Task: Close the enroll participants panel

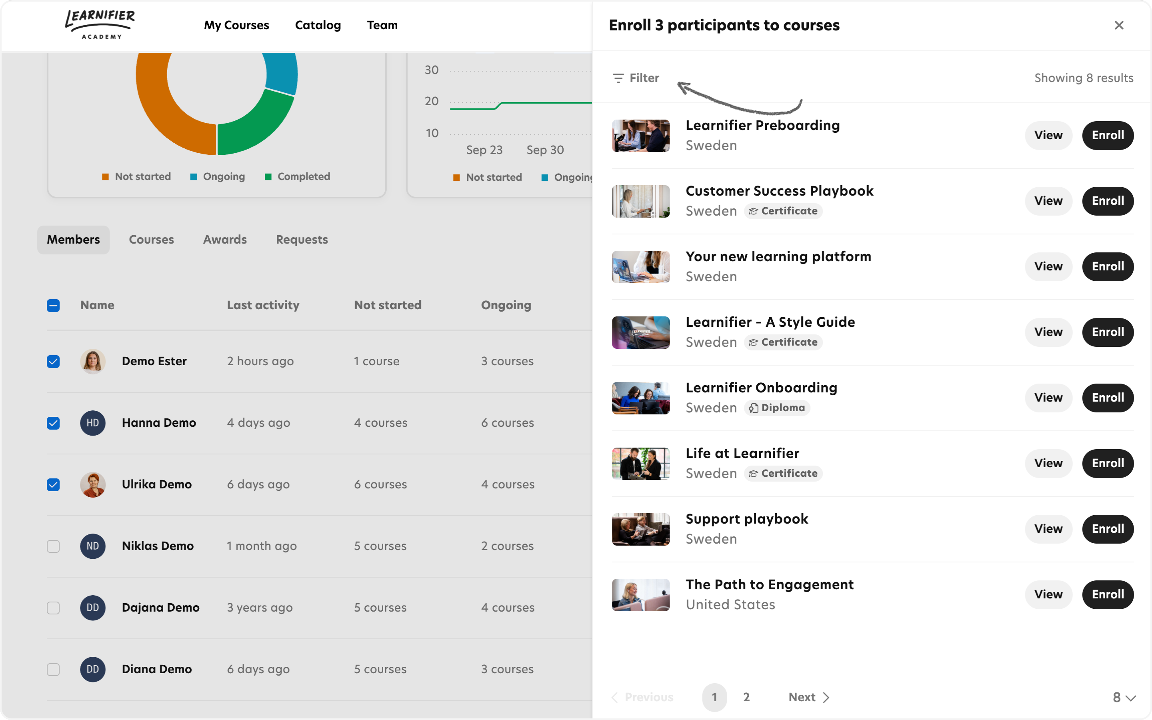Action: (x=1119, y=25)
